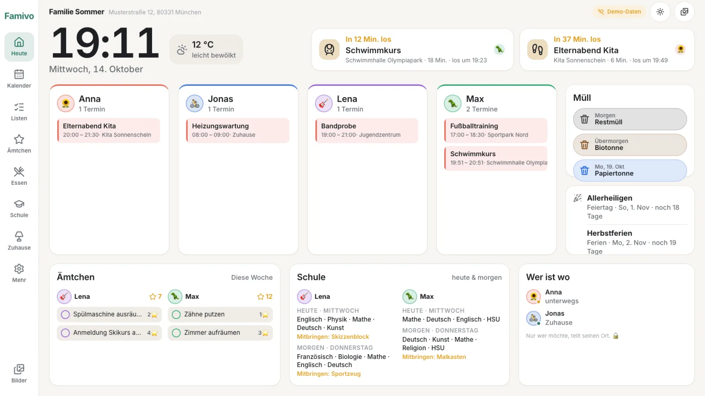Screen dimensions: 705x396
Task: Click Max's 12-star score in Ämtchen
Action: [265, 297]
